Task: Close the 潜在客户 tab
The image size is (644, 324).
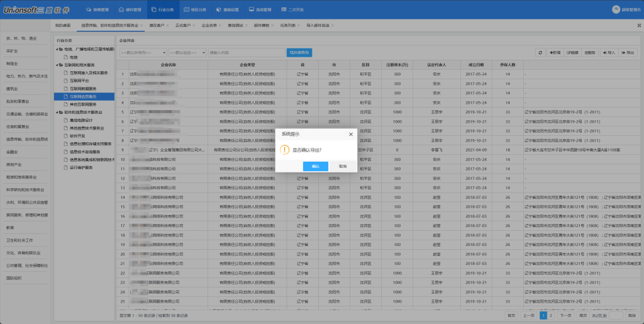Action: 167,25
